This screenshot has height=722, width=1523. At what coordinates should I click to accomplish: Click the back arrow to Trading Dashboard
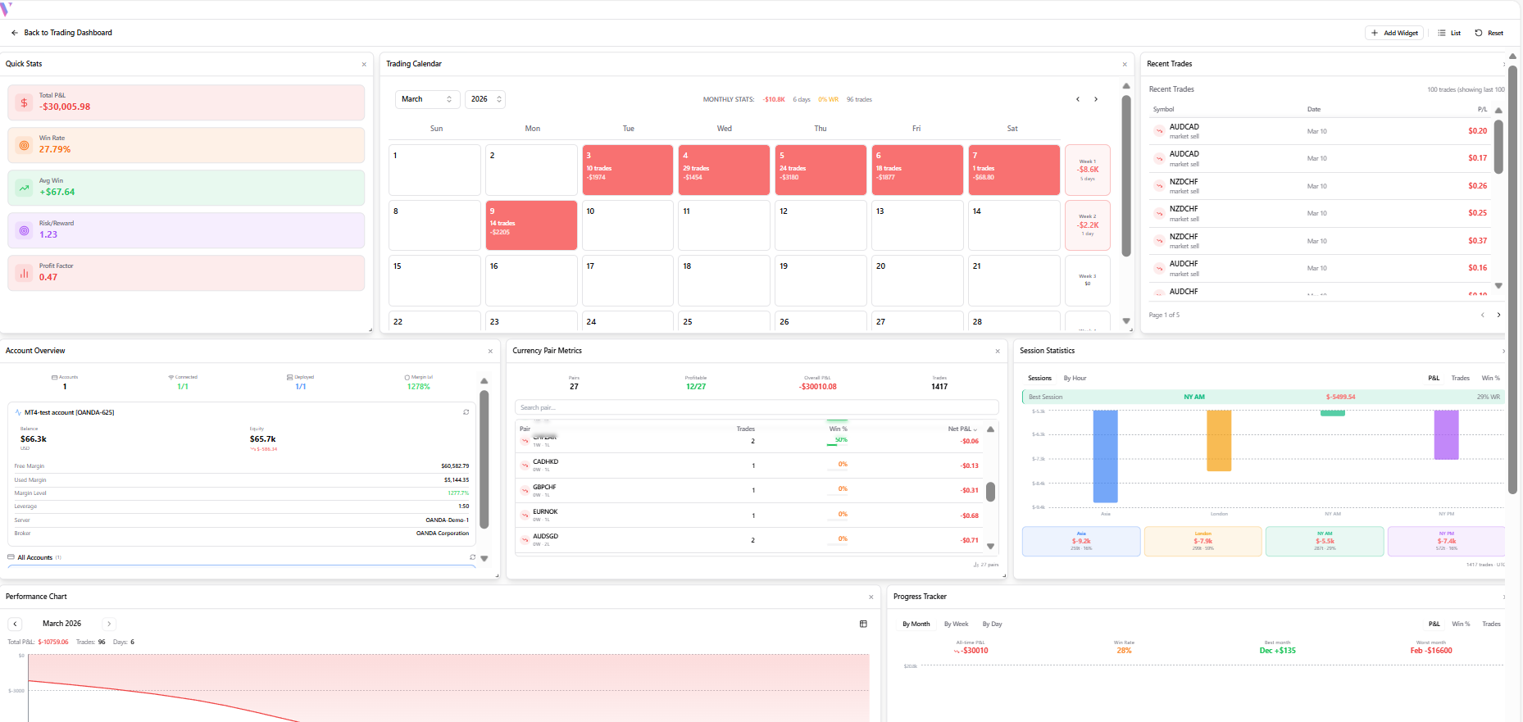[x=15, y=33]
